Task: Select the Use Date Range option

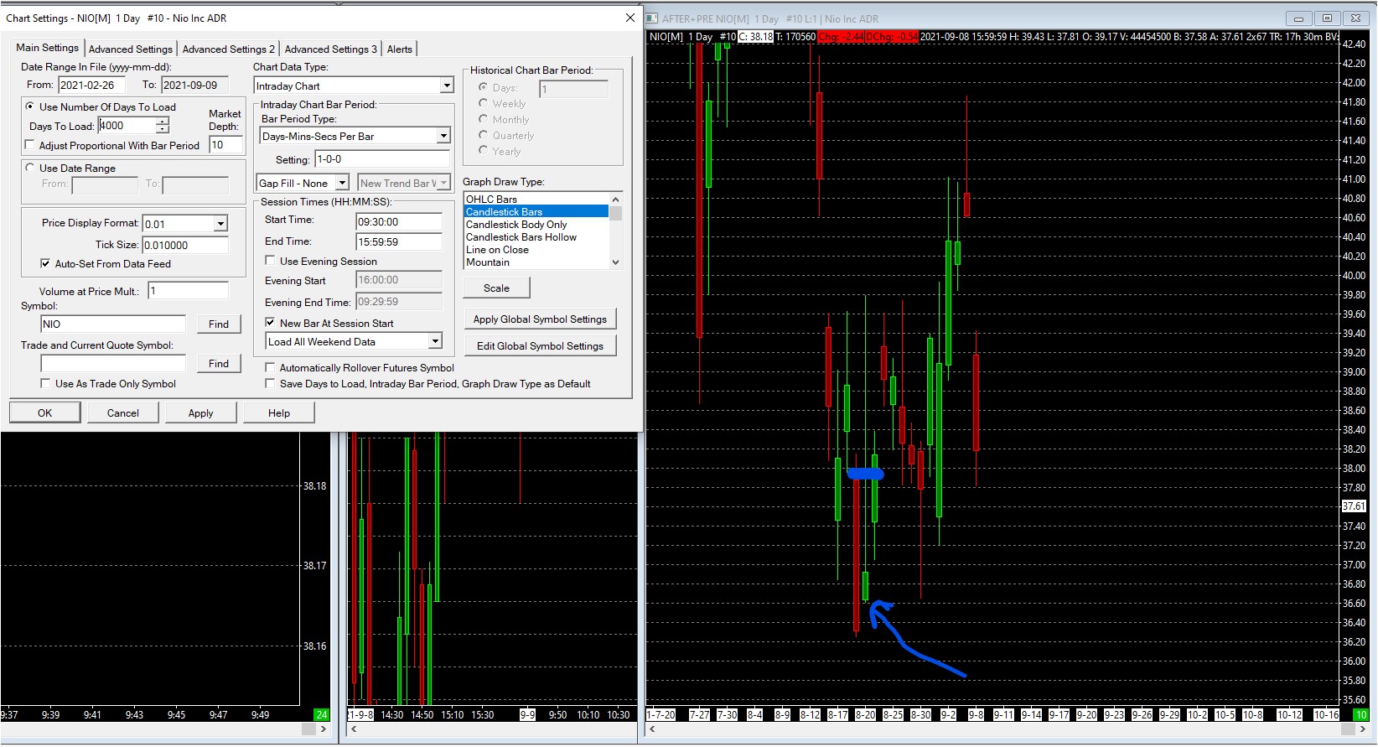Action: (x=30, y=168)
